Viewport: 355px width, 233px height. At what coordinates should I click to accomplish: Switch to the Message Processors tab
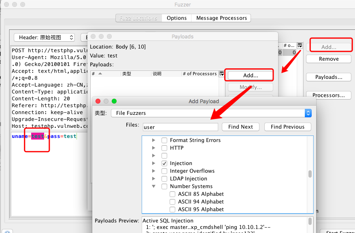click(x=221, y=18)
